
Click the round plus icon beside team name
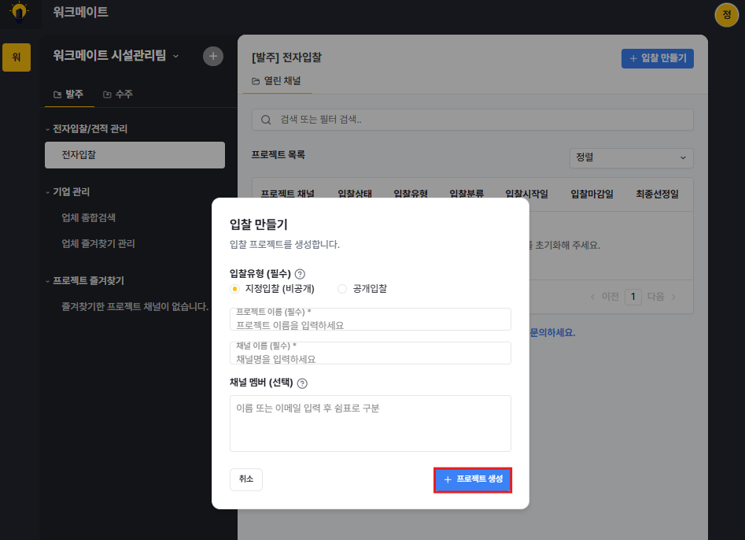[213, 57]
